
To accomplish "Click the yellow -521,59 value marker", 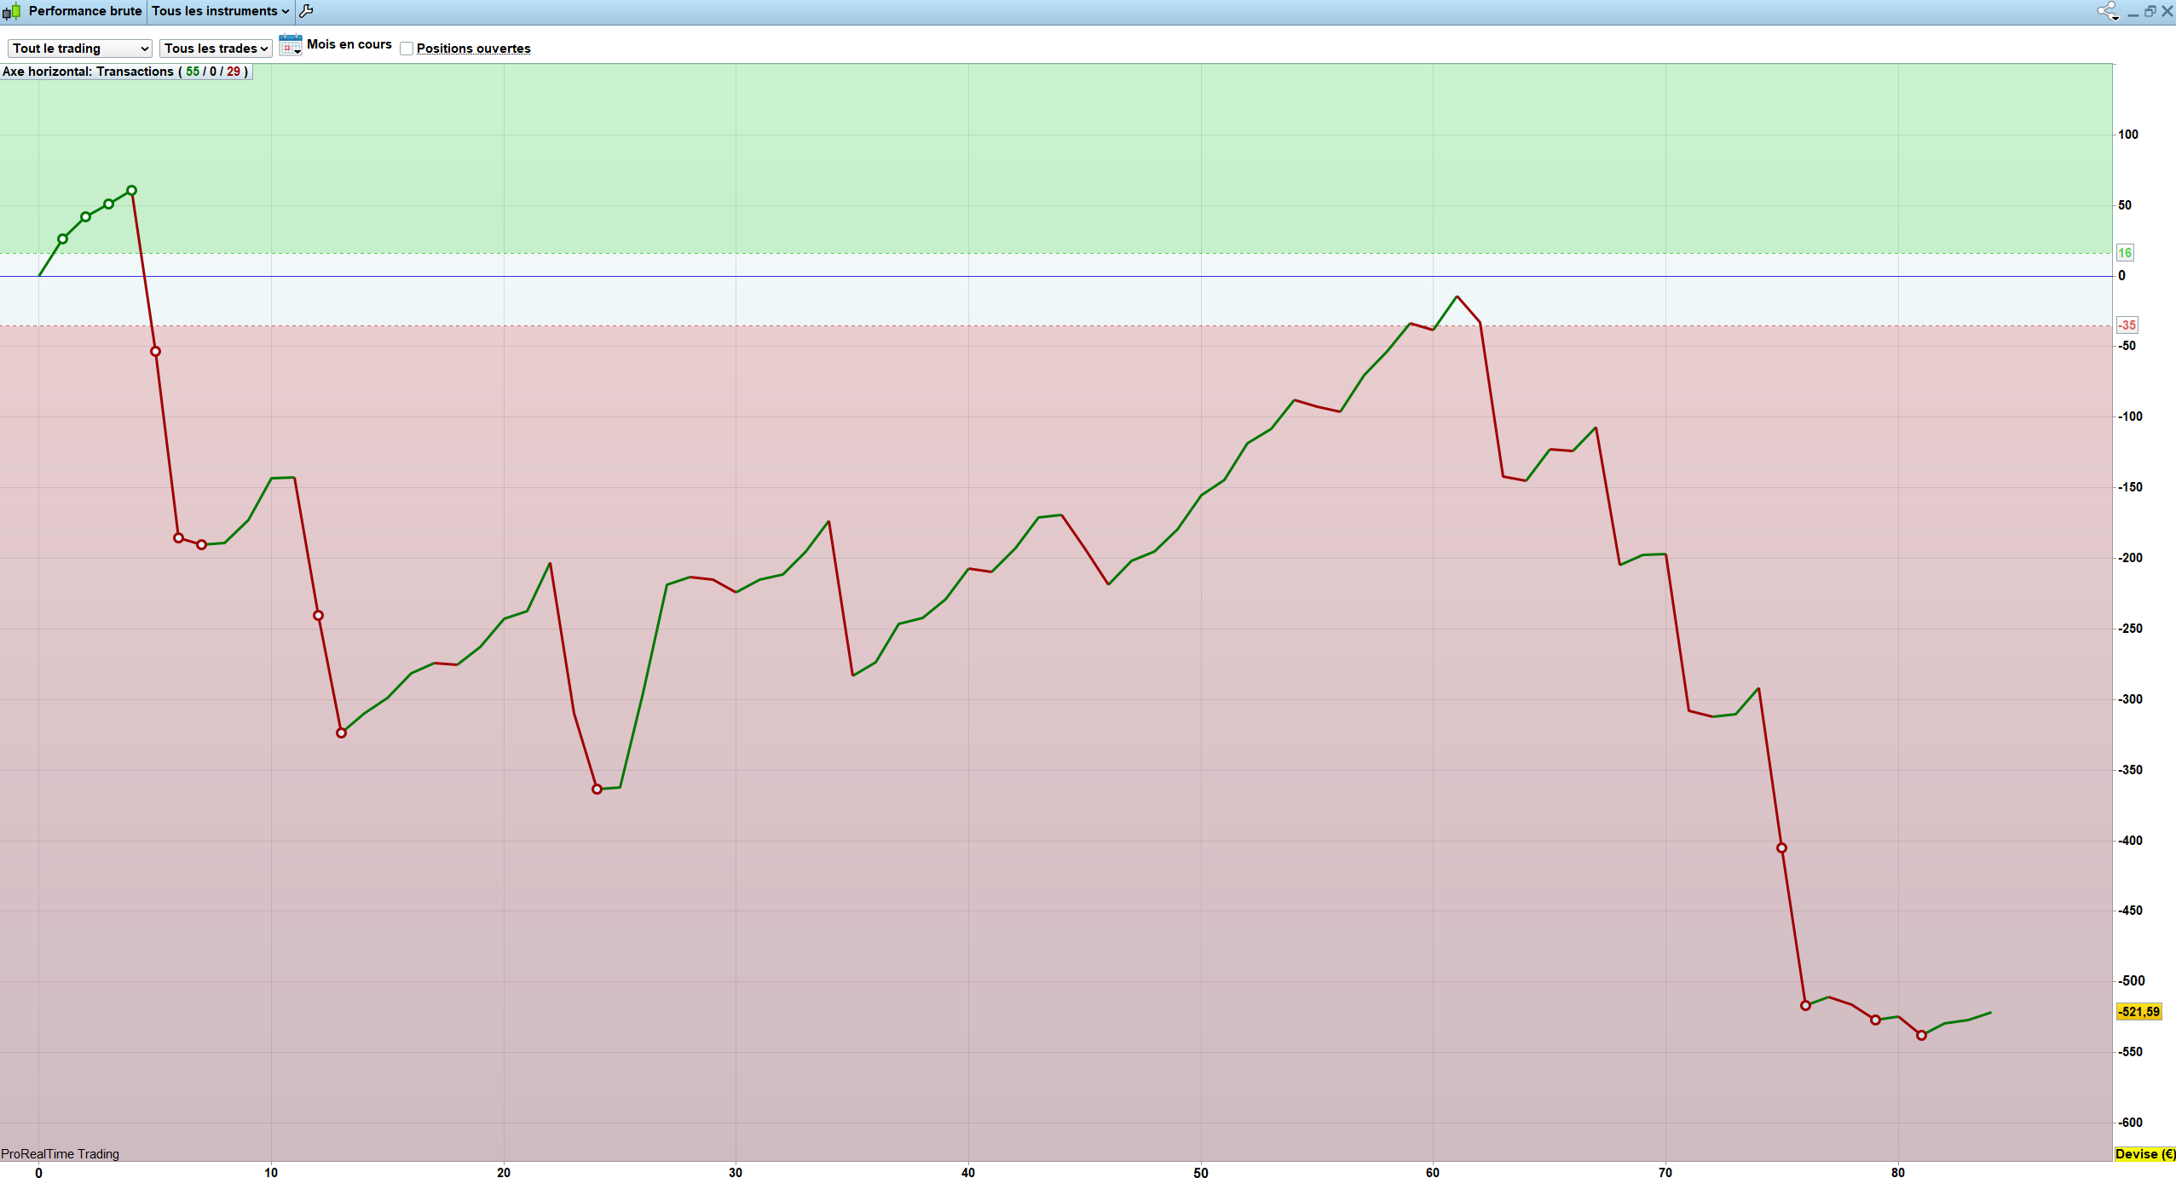I will click(2138, 1012).
